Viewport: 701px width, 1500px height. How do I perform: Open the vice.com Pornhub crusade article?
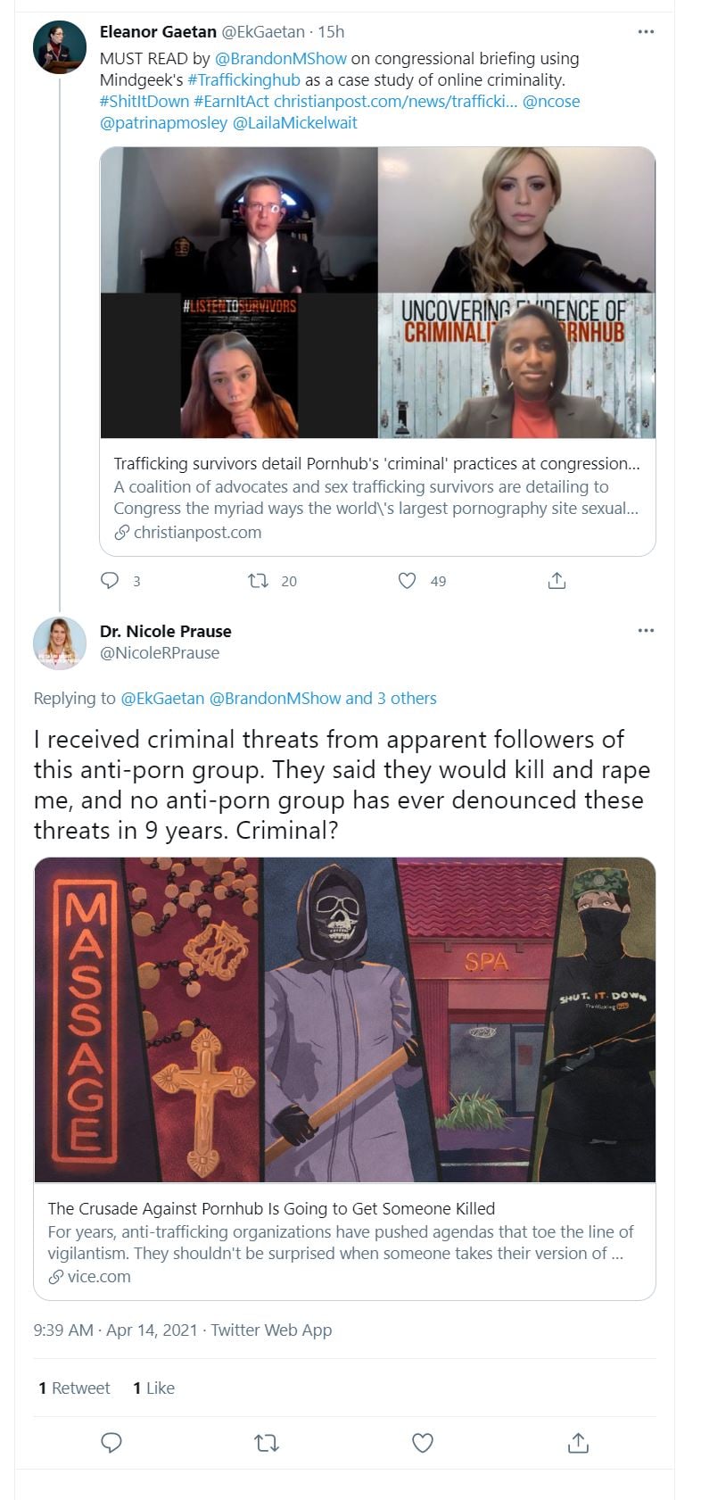tap(271, 1208)
